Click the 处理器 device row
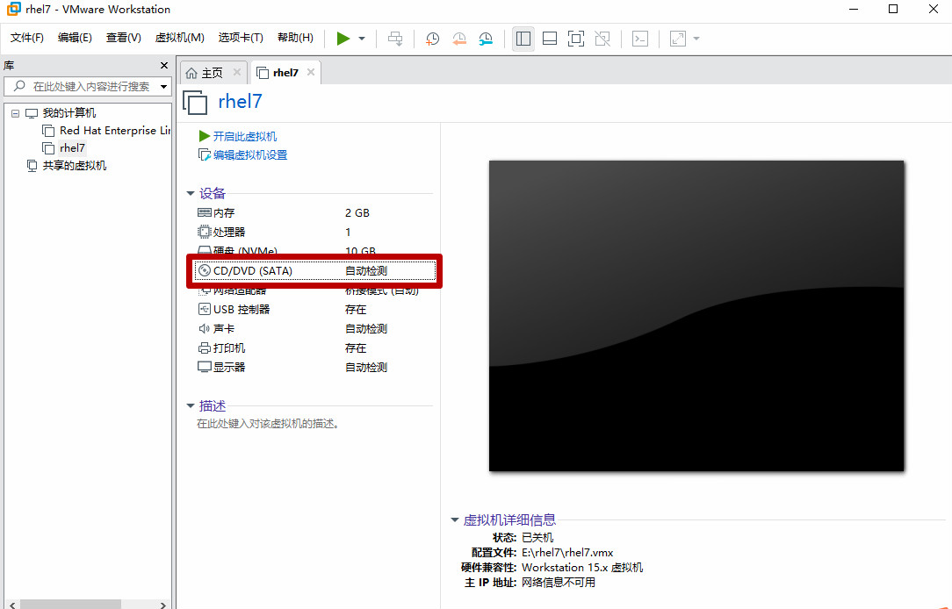 (x=314, y=233)
